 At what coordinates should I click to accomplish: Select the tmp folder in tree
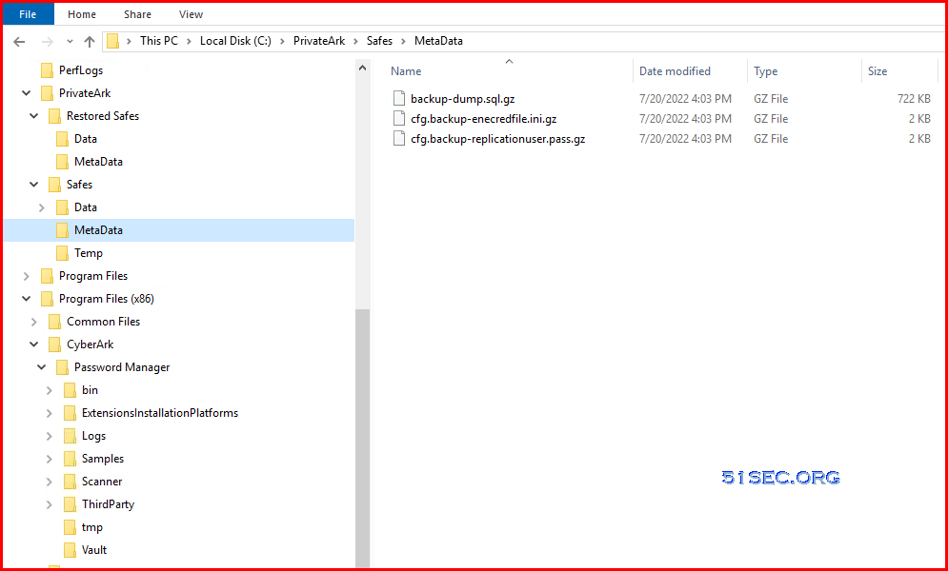[91, 527]
